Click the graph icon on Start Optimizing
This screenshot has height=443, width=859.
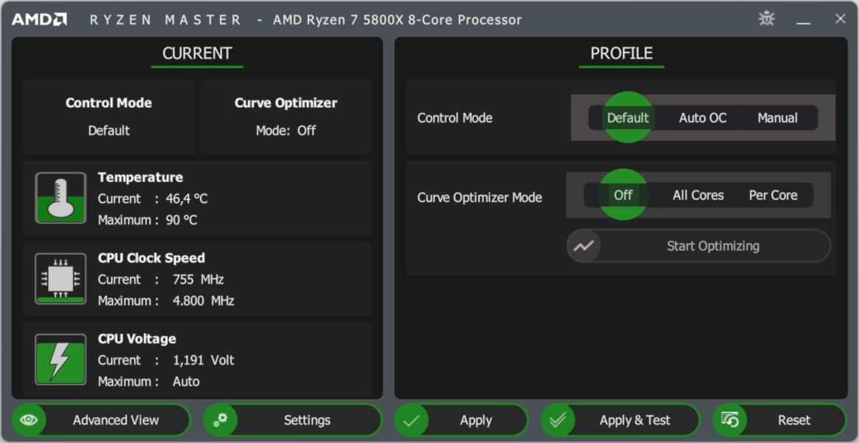pos(584,246)
